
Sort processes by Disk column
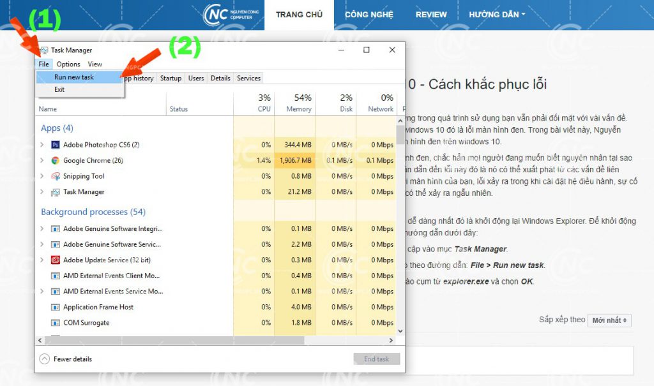(336, 104)
